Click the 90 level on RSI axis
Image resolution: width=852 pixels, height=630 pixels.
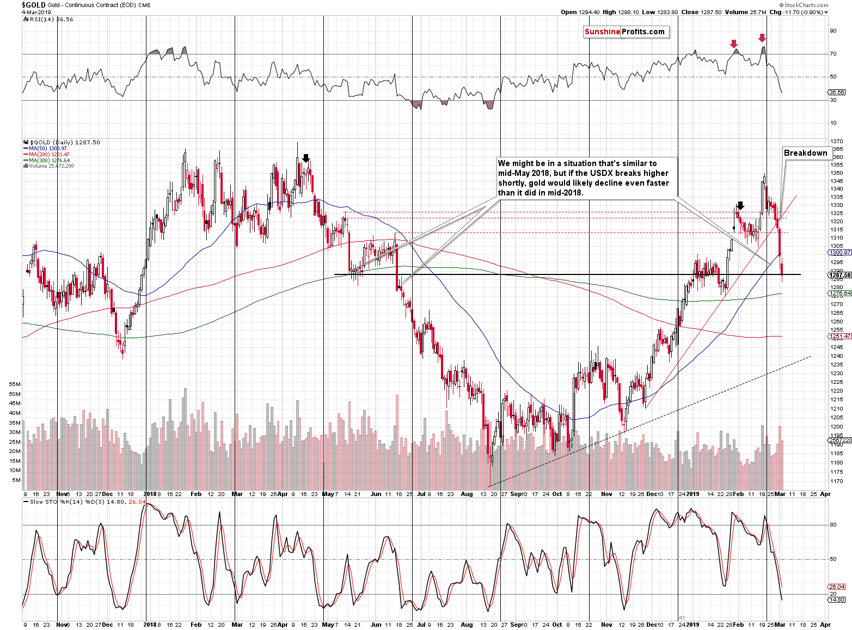833,31
